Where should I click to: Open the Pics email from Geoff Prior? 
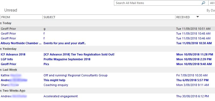coord(107,64)
